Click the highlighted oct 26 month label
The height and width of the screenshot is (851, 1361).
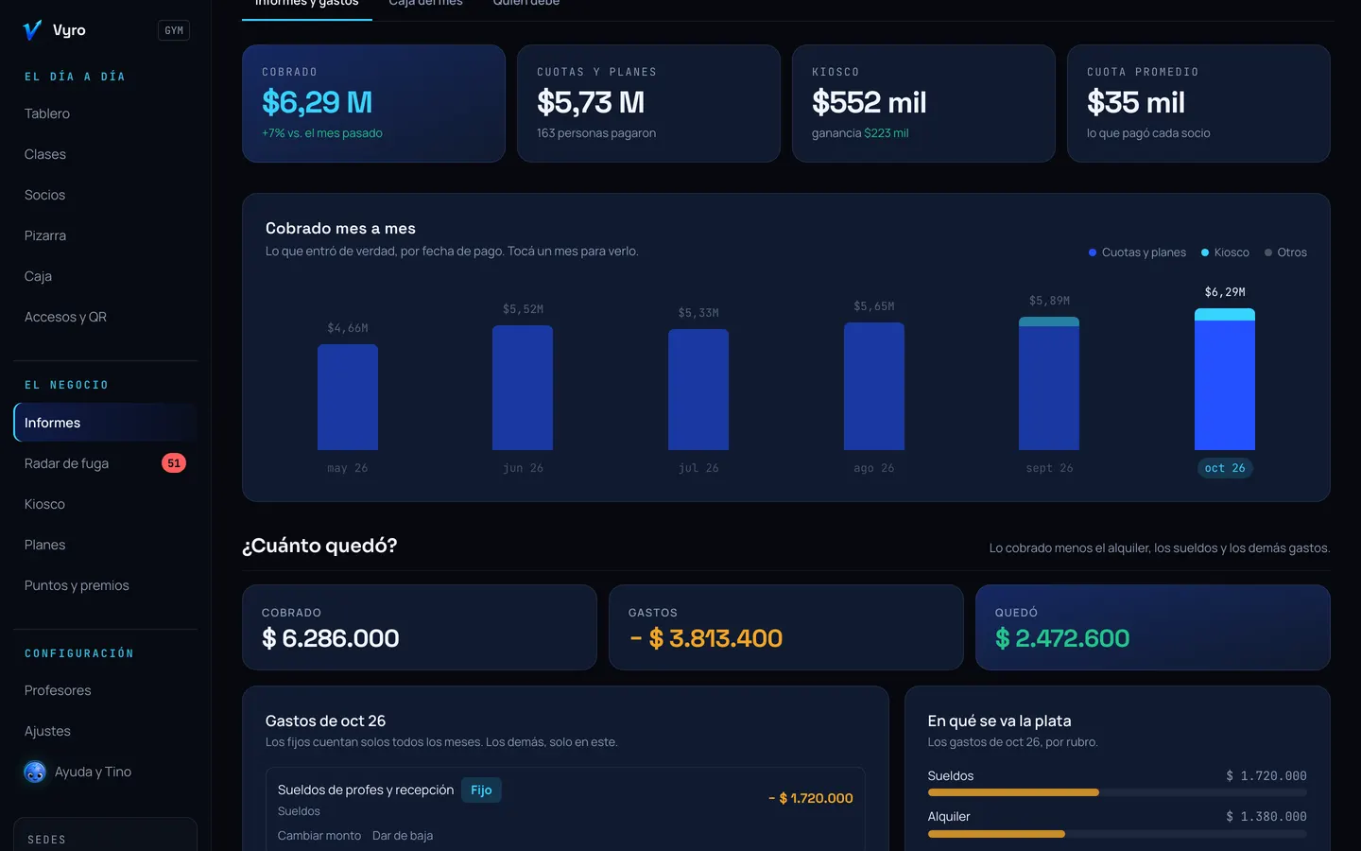pos(1225,468)
